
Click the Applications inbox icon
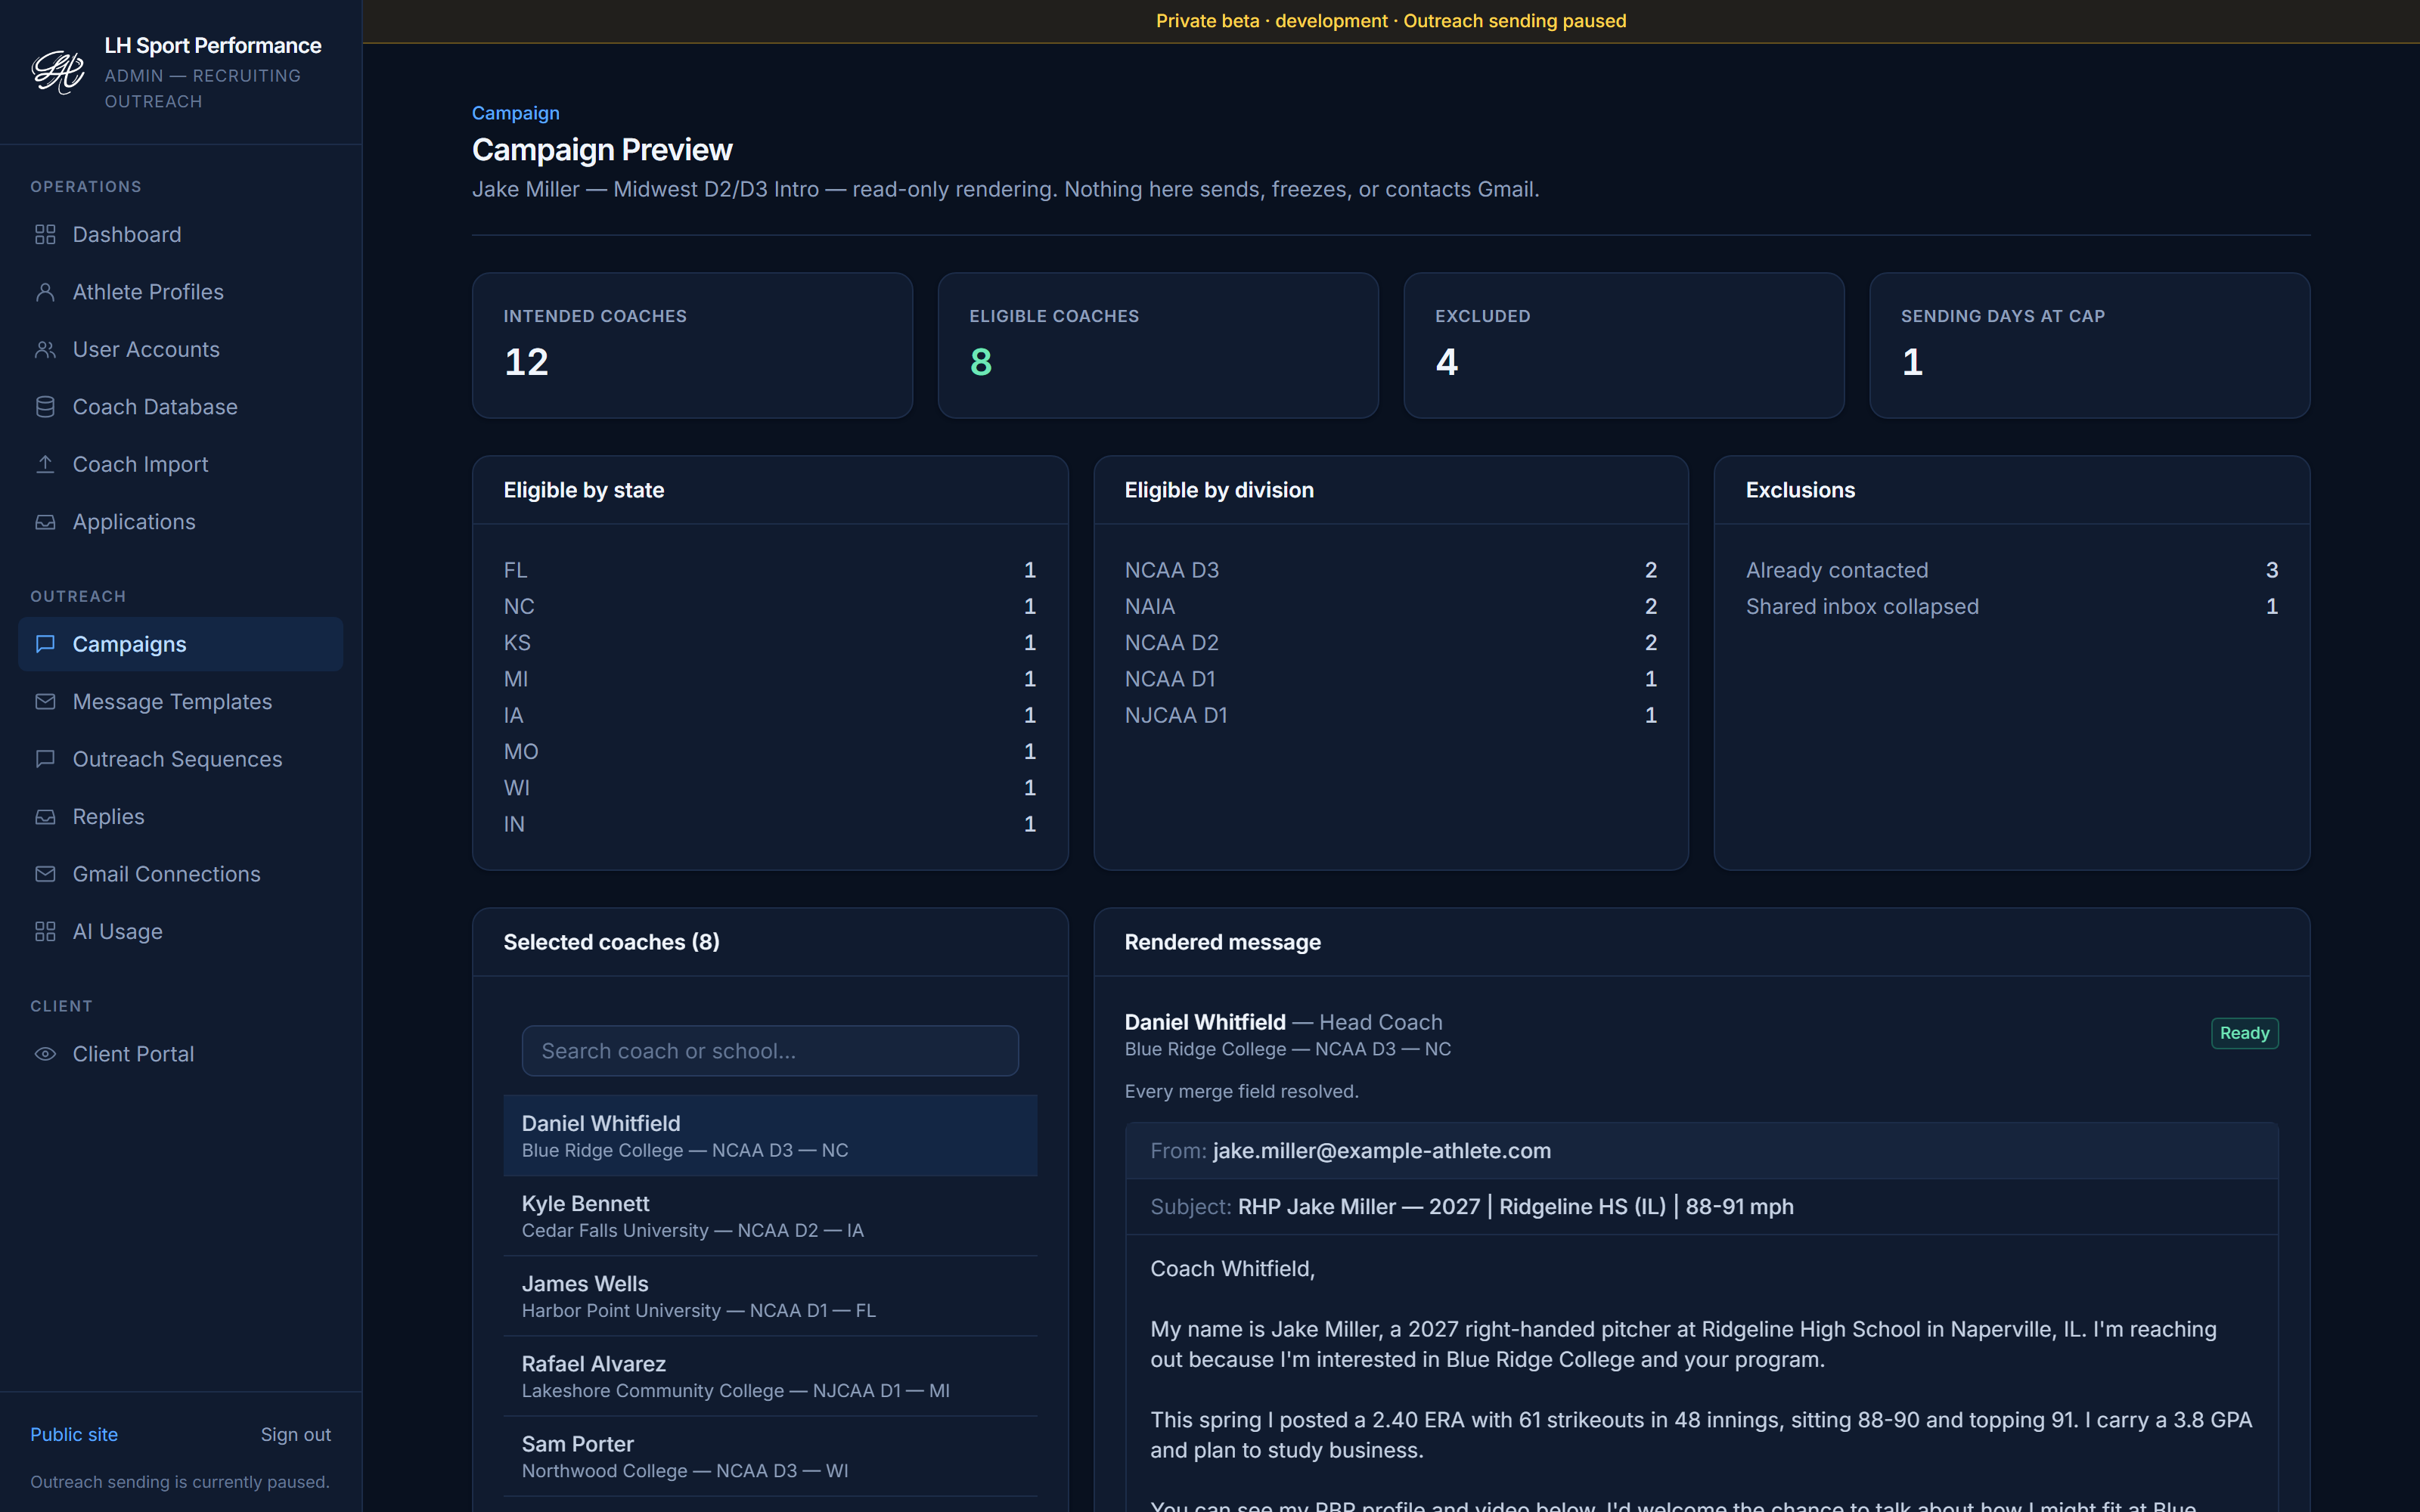coord(45,522)
